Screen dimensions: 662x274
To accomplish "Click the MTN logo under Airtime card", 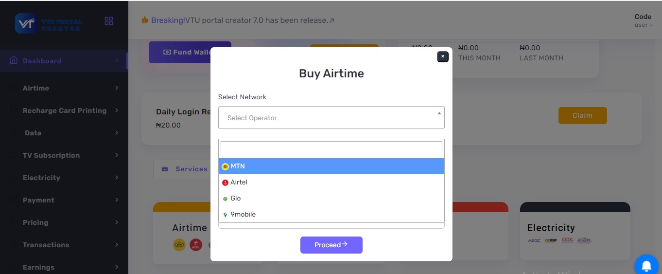I will 179,245.
